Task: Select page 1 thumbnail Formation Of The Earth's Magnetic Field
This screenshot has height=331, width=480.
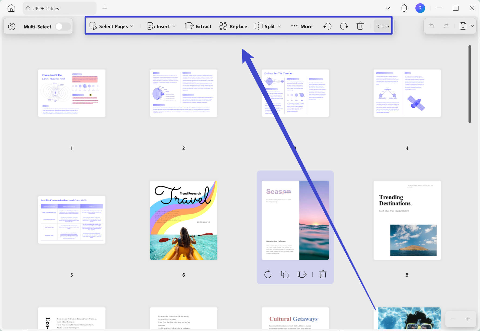Action: point(72,93)
